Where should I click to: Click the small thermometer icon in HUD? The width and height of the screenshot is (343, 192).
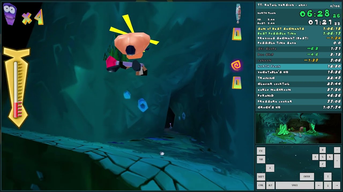tap(238, 14)
